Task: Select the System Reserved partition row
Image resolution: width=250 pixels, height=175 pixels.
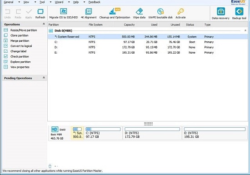Action: (148, 37)
